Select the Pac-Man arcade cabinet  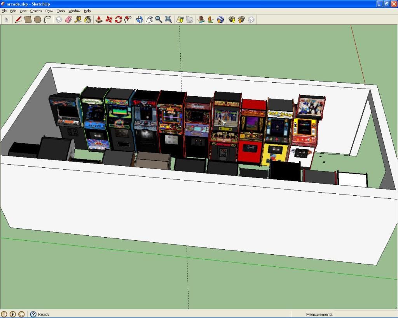click(278, 130)
